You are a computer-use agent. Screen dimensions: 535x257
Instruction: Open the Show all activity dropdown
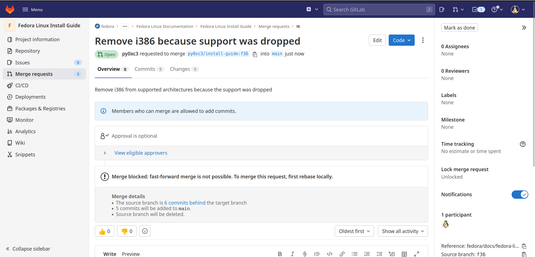(x=403, y=231)
